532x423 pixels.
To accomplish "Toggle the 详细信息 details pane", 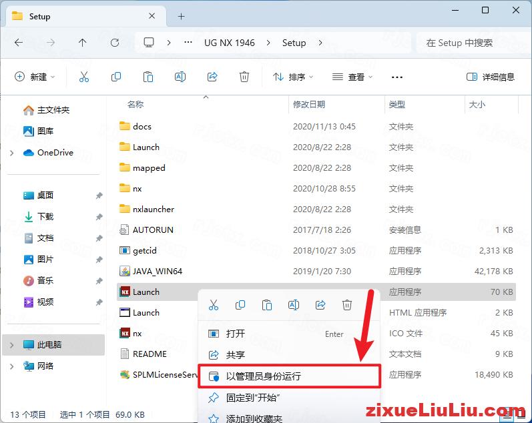I will point(491,77).
